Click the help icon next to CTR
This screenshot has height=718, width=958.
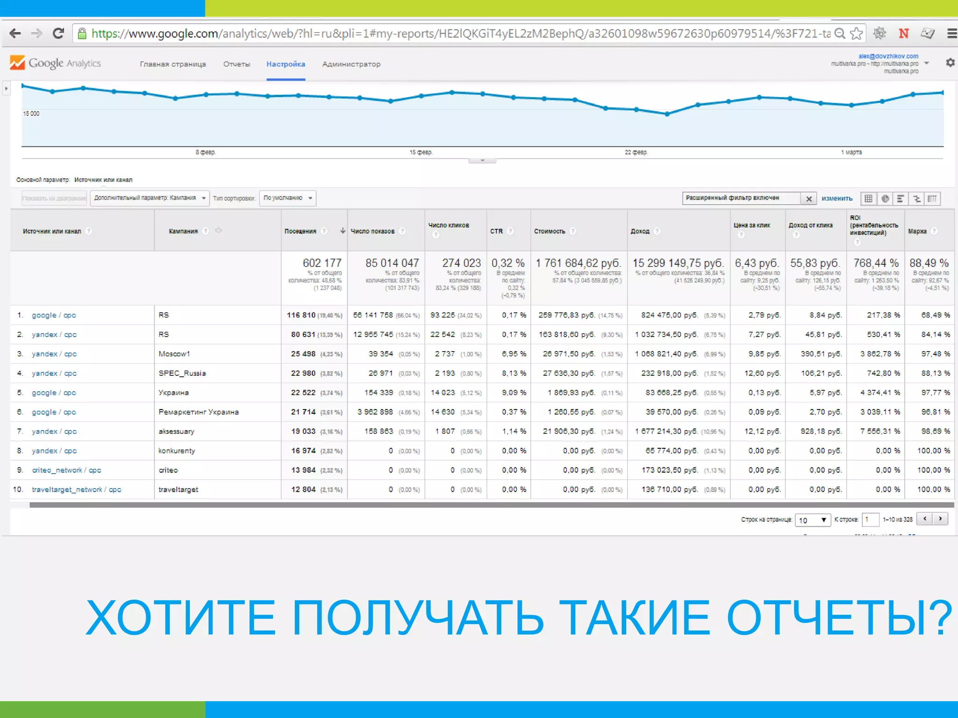[x=510, y=231]
